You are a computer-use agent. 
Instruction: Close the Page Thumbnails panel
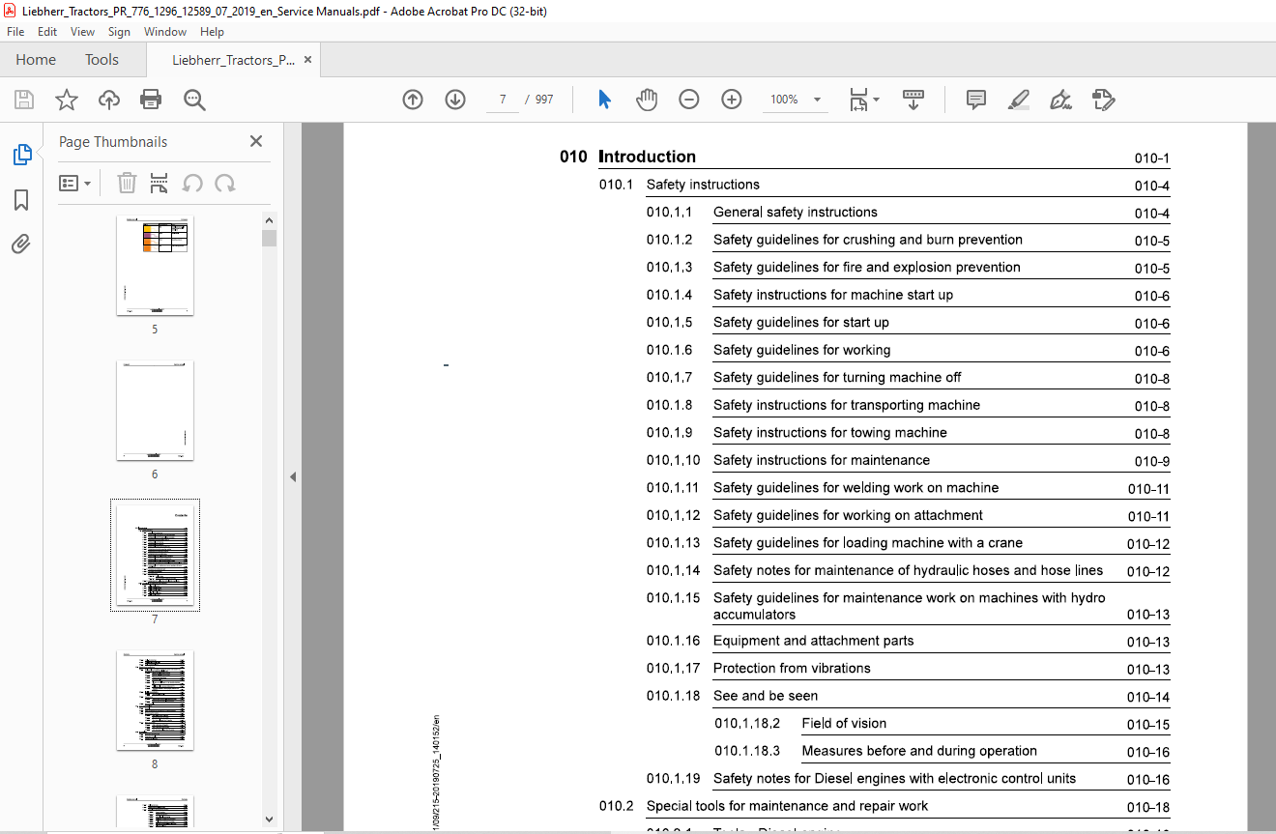coord(256,141)
